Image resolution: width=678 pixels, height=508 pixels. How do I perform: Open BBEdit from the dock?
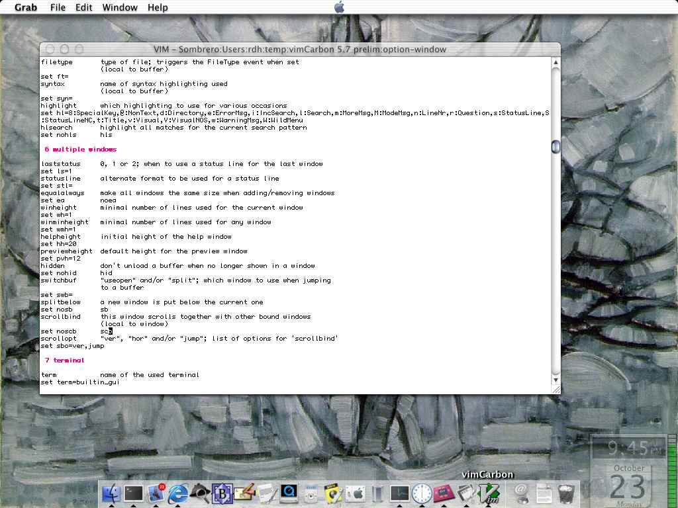[x=222, y=493]
